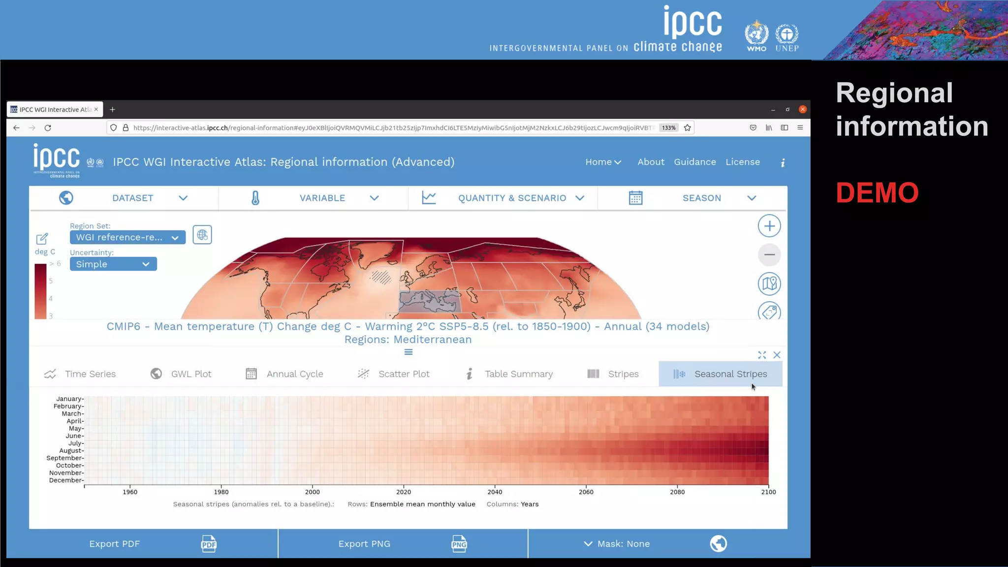Click the panel drag handle bars
This screenshot has width=1008, height=567.
tap(409, 352)
